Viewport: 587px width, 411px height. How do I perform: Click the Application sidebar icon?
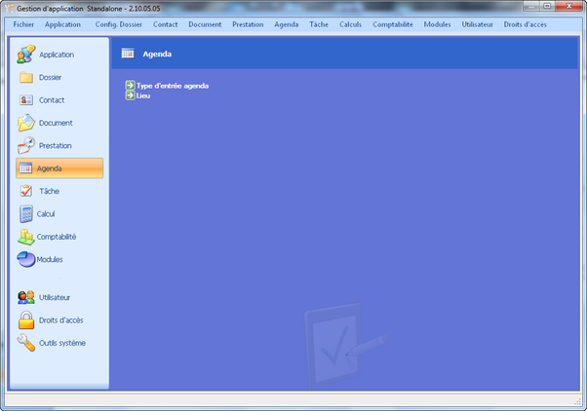(26, 55)
